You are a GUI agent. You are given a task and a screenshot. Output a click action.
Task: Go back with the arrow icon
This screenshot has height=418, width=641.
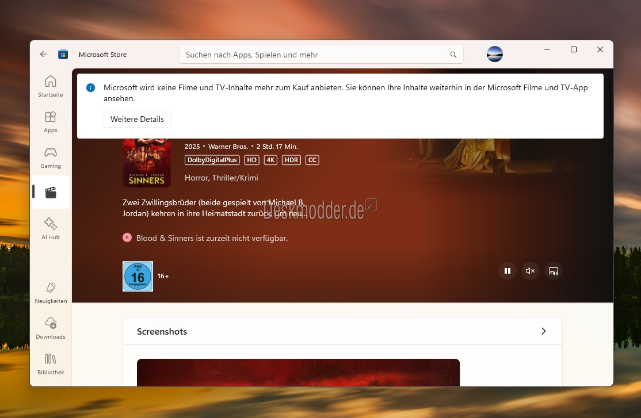click(x=44, y=55)
